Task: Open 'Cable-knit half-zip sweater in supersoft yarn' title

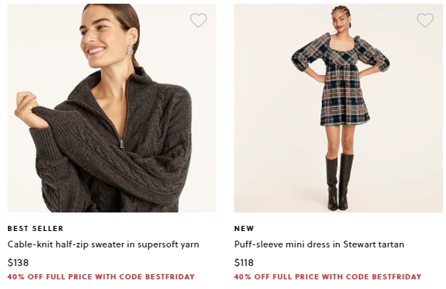Action: click(103, 244)
